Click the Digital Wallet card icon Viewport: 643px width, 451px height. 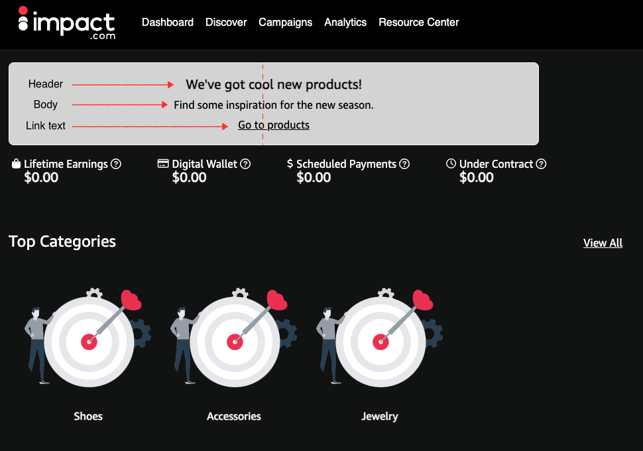coord(163,164)
